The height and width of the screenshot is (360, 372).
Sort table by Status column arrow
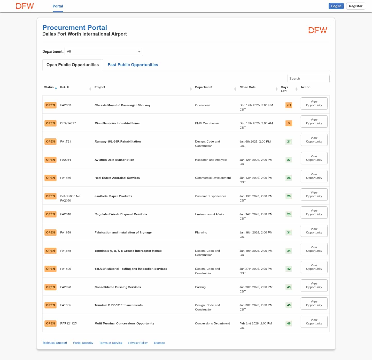(x=56, y=88)
